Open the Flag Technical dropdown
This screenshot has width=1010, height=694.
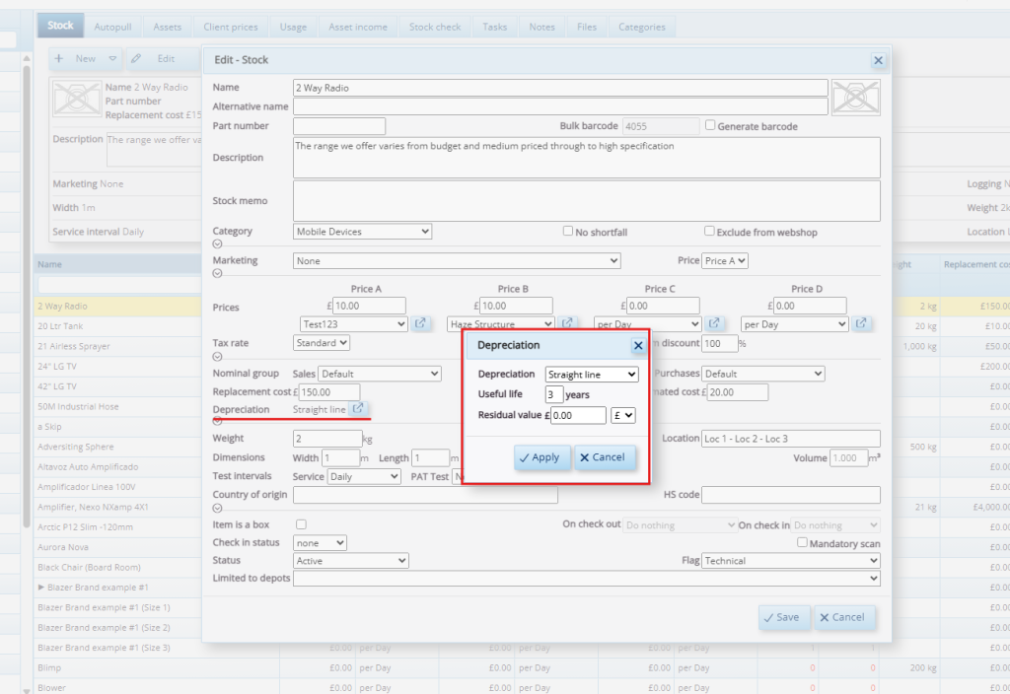click(791, 561)
